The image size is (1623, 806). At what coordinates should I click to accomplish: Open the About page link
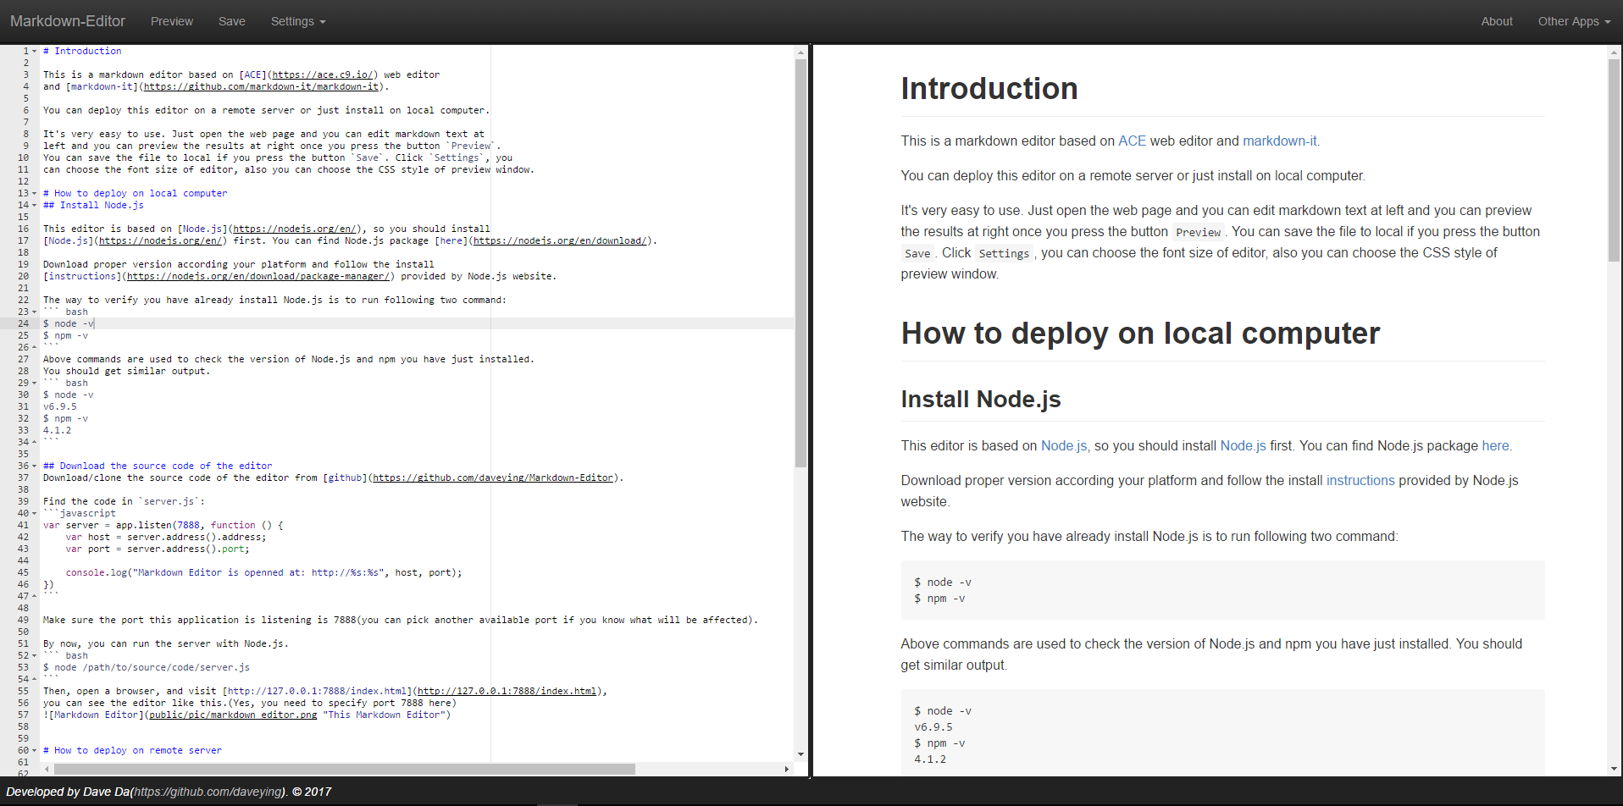point(1497,21)
